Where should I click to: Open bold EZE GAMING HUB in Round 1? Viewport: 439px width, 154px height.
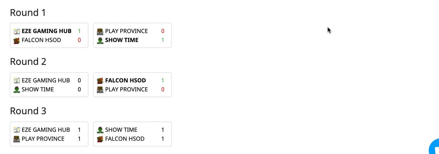pyautogui.click(x=47, y=31)
